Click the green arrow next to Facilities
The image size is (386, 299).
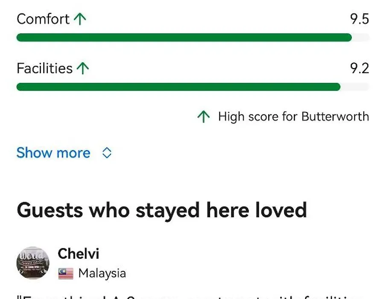coord(83,68)
